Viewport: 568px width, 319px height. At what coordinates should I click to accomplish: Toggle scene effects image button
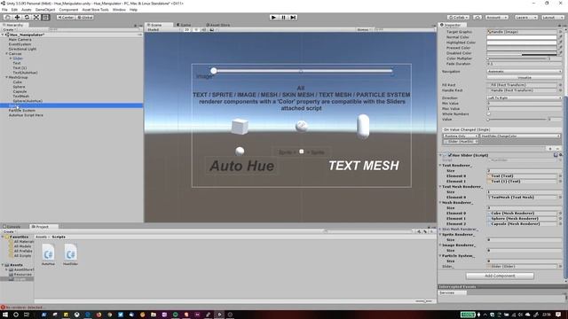pyautogui.click(x=213, y=29)
